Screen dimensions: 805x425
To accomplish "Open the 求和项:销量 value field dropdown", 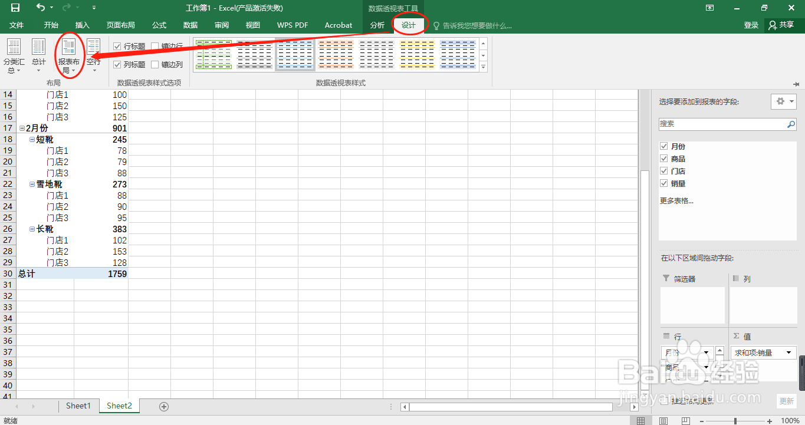I will tap(789, 352).
